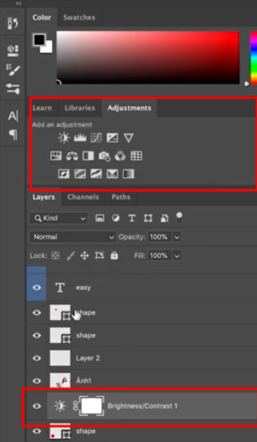Switch to the Swatches tab

pyautogui.click(x=79, y=17)
